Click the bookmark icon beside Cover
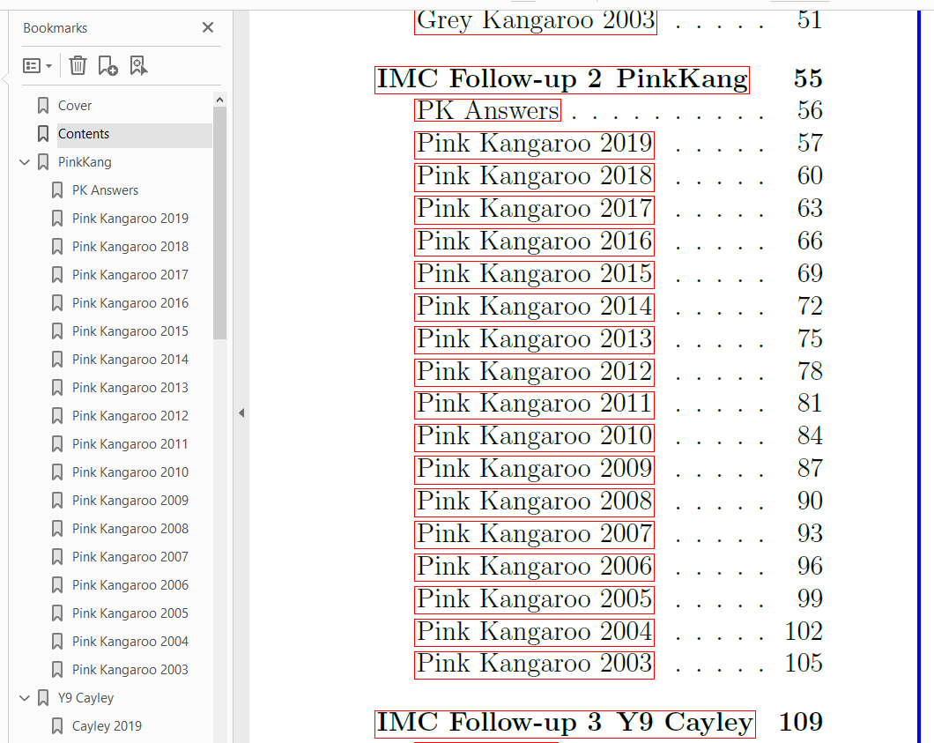Image resolution: width=934 pixels, height=743 pixels. (43, 106)
